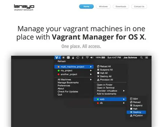The width and height of the screenshot is (165, 127).
Task: Click the green status dot of my_project
Action: coord(58,71)
